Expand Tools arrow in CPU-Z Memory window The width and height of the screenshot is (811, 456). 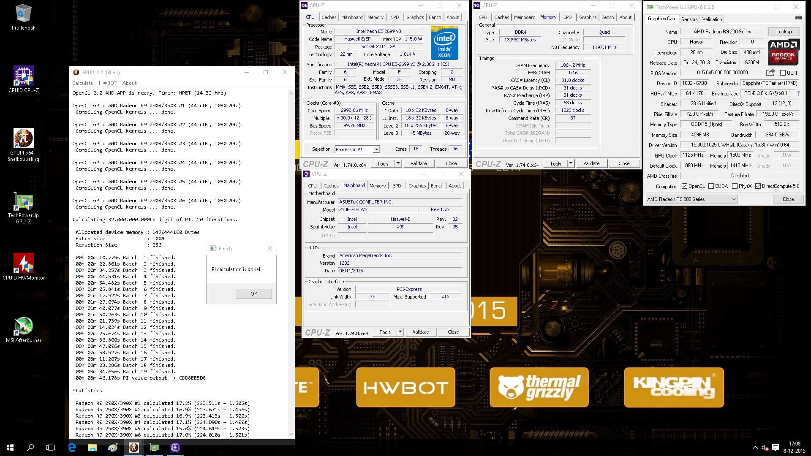[x=570, y=163]
